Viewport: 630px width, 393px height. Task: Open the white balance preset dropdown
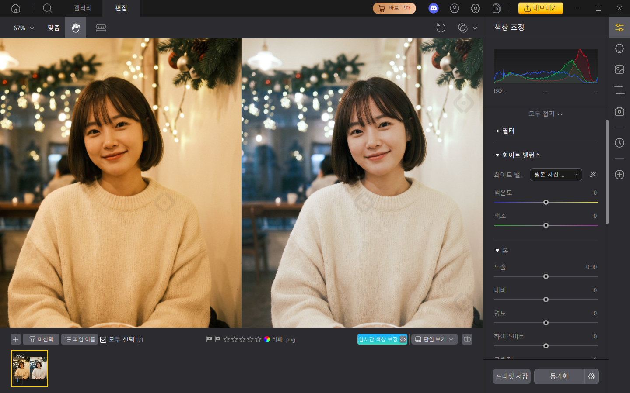click(556, 175)
